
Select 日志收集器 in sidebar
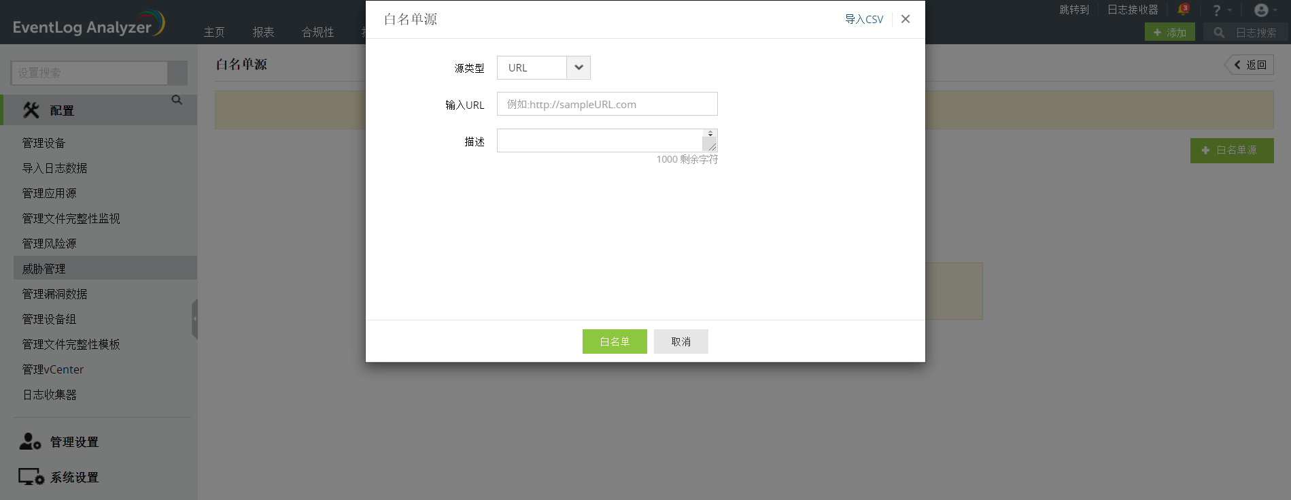pyautogui.click(x=50, y=395)
